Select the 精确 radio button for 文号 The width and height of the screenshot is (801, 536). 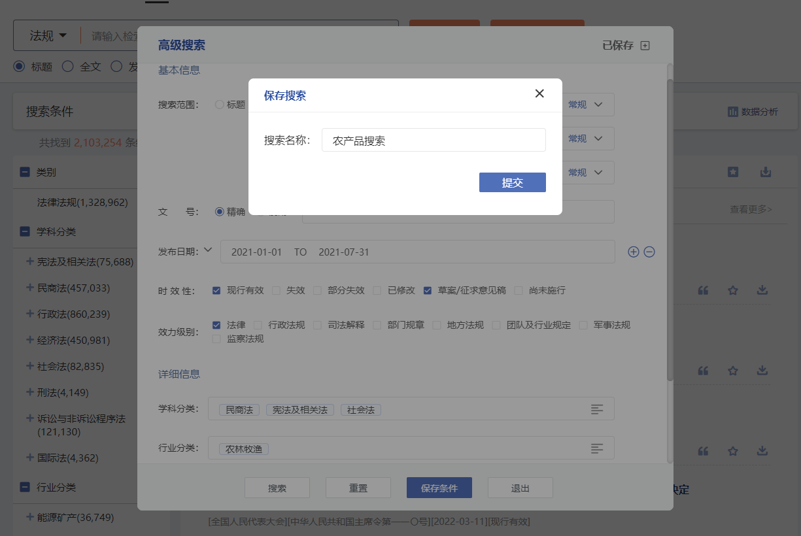pos(220,212)
